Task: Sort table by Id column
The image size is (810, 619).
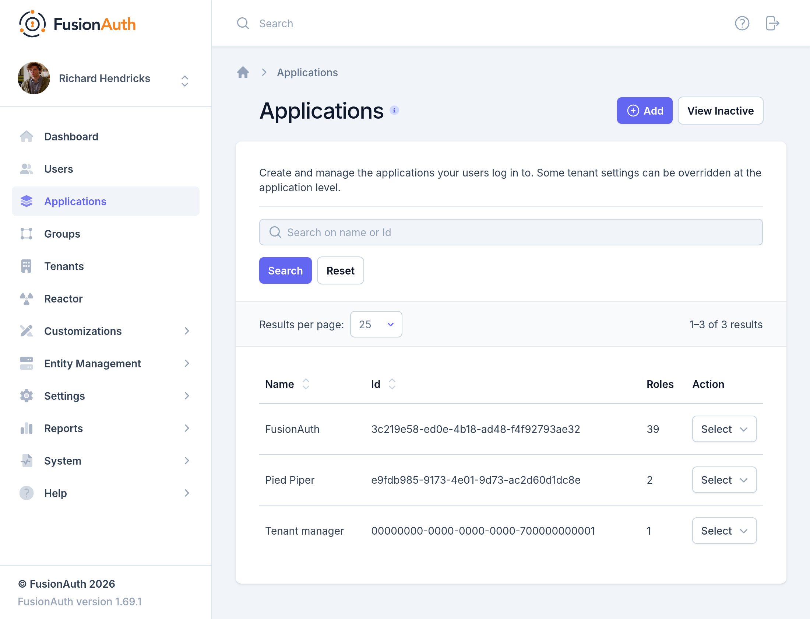Action: [383, 384]
